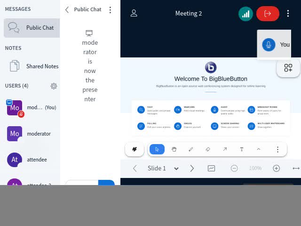Go to previous slide
The image size is (301, 226).
(x=135, y=169)
